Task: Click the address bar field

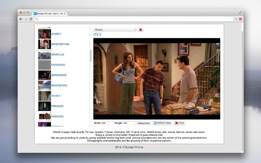Action: coord(134,19)
